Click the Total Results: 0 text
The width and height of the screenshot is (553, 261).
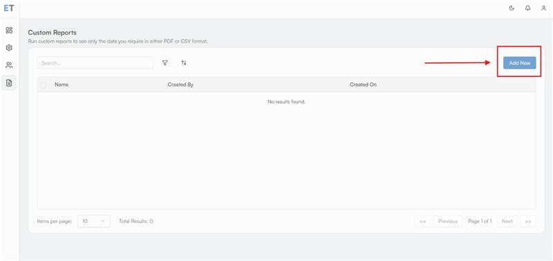point(135,221)
